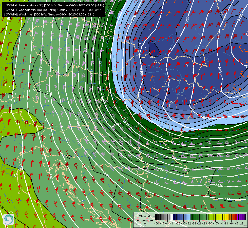
Task: Click the -8 legend tick label
Action: [x=231, y=224]
